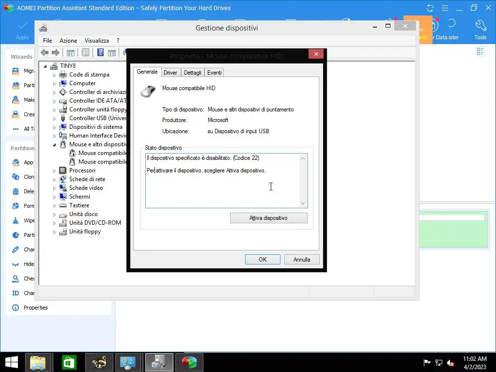Toggle the action pane toolbar icon
Image resolution: width=496 pixels, height=372 pixels.
tap(112, 52)
